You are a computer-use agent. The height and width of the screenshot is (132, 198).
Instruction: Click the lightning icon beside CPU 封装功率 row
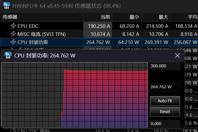[13, 42]
